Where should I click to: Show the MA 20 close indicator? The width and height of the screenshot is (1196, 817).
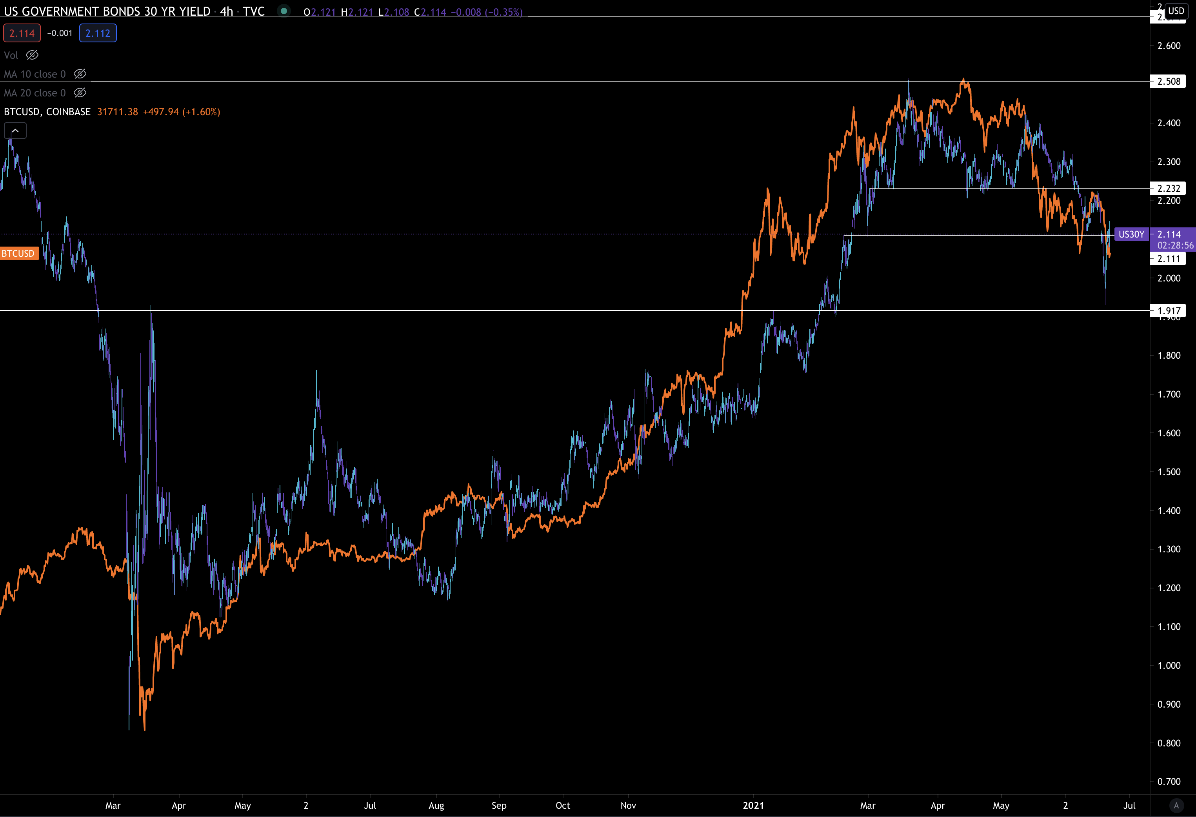click(80, 93)
